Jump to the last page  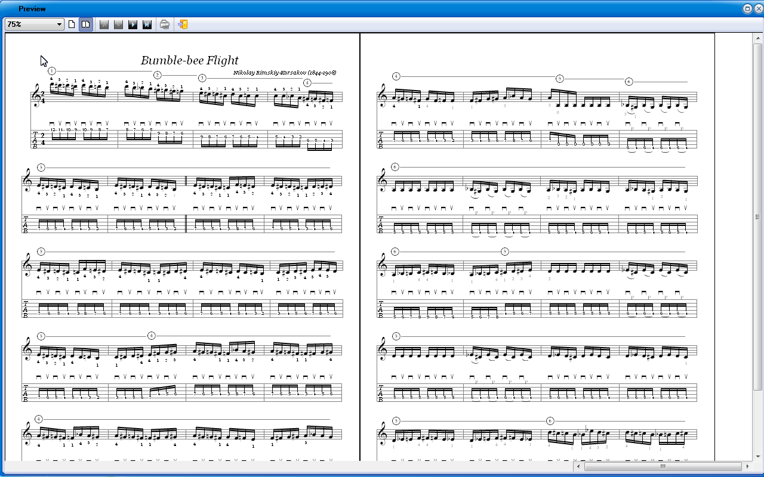click(147, 24)
